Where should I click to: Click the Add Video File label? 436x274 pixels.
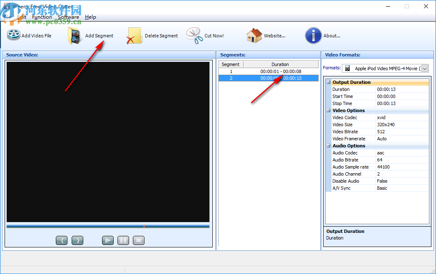click(x=36, y=36)
